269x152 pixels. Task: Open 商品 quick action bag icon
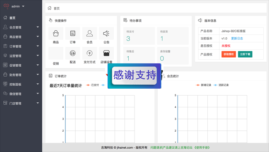click(x=56, y=33)
